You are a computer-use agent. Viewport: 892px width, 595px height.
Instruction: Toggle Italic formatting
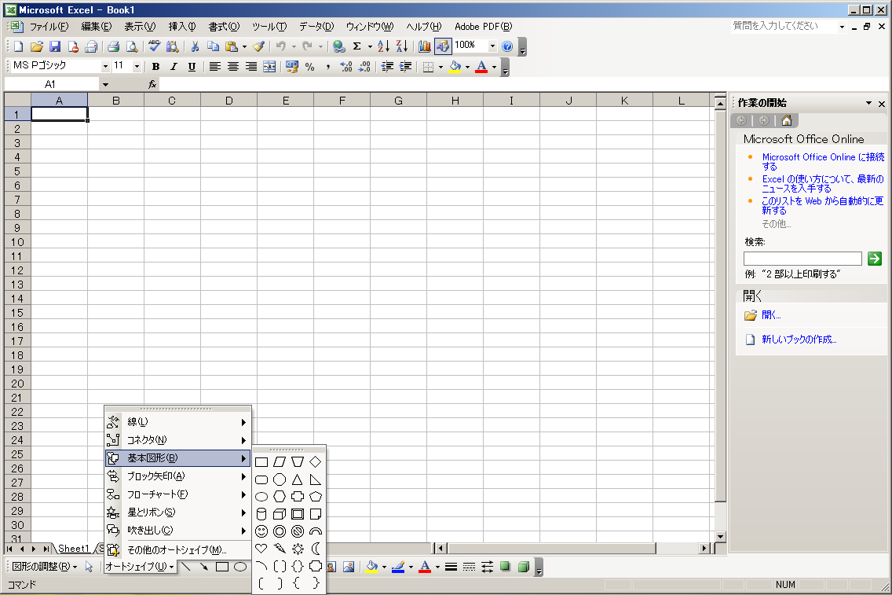174,67
